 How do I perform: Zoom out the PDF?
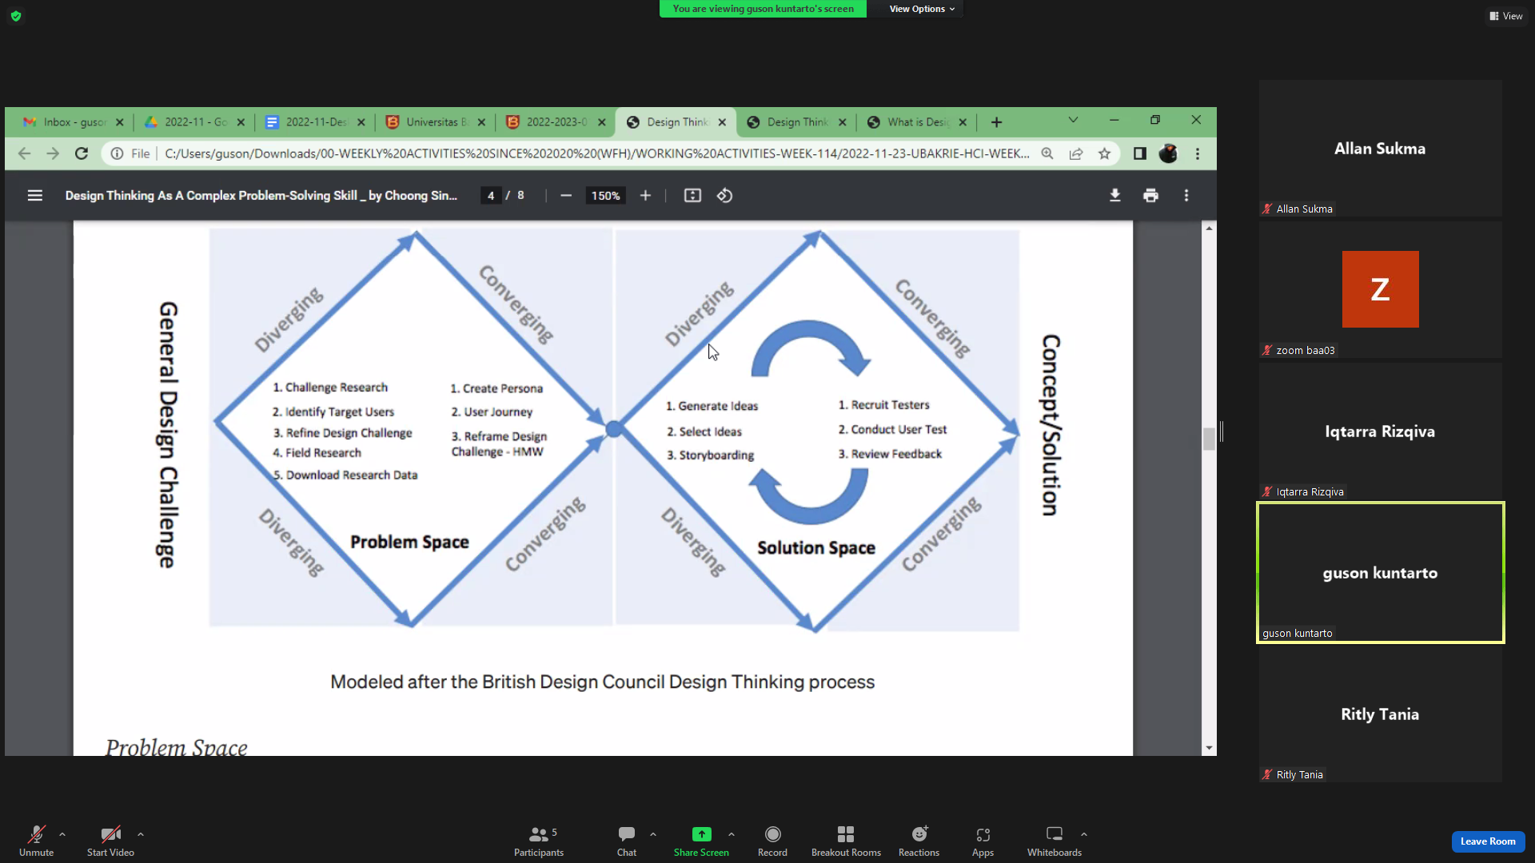pyautogui.click(x=566, y=196)
